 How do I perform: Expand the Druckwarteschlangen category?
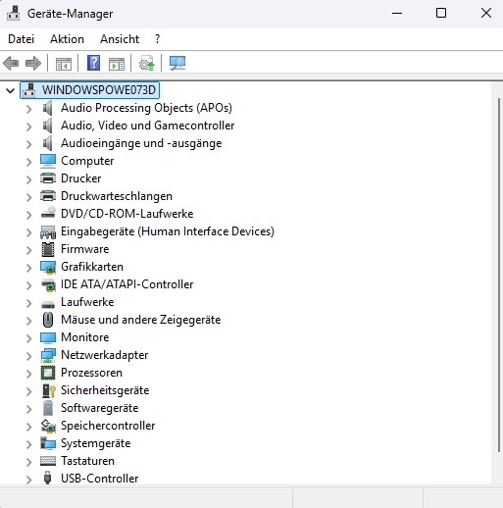[28, 197]
